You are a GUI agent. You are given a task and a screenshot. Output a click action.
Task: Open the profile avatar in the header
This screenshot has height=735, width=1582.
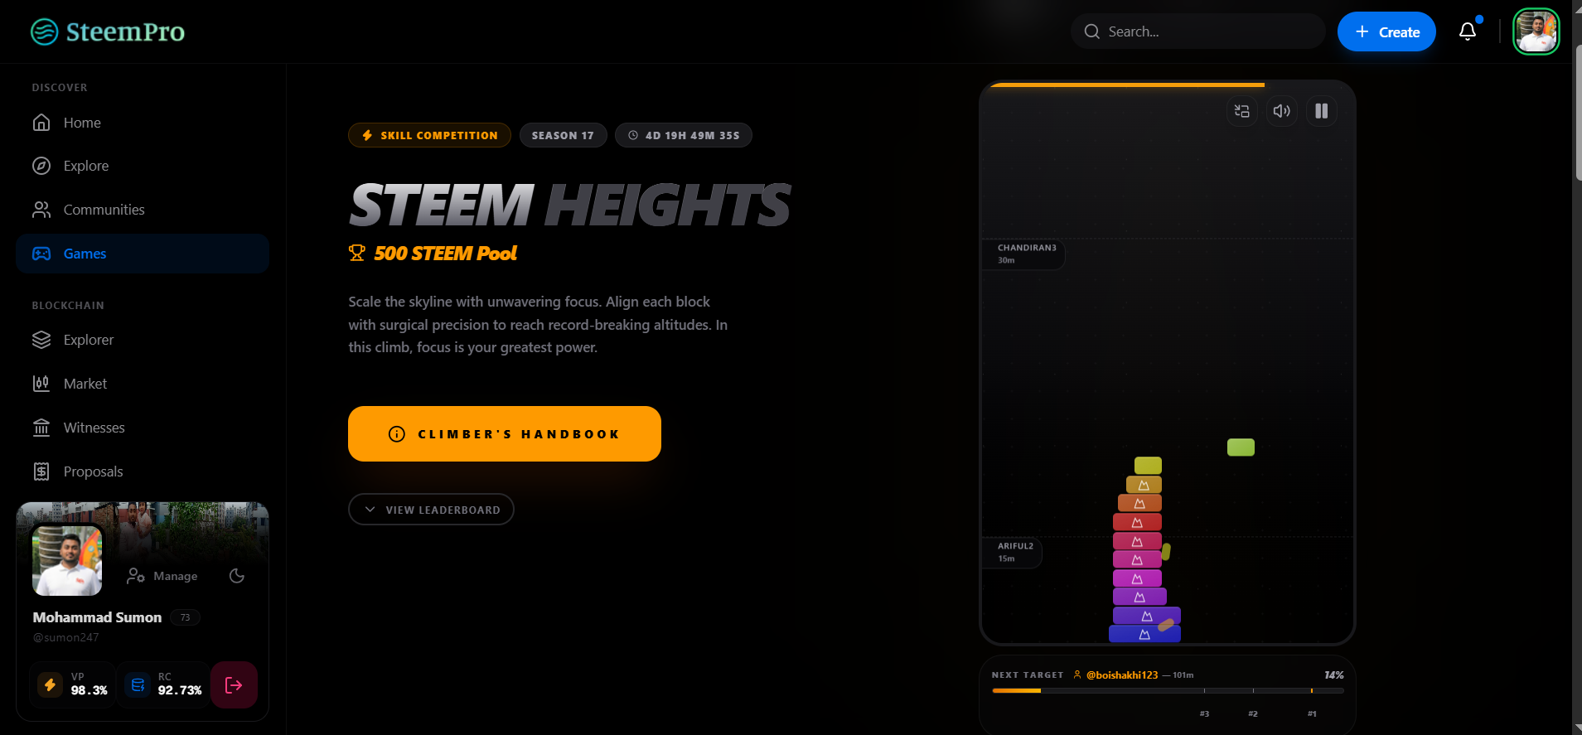point(1536,31)
